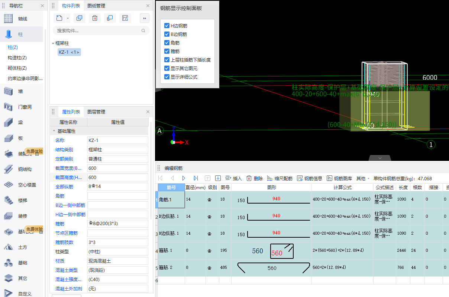Viewport: 449px width, 297px height.
Task: Open the 门窗洞 category
Action: point(22,107)
